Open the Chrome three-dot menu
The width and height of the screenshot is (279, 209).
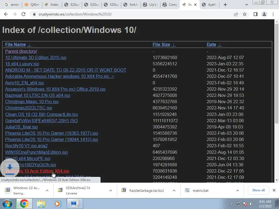click(273, 14)
